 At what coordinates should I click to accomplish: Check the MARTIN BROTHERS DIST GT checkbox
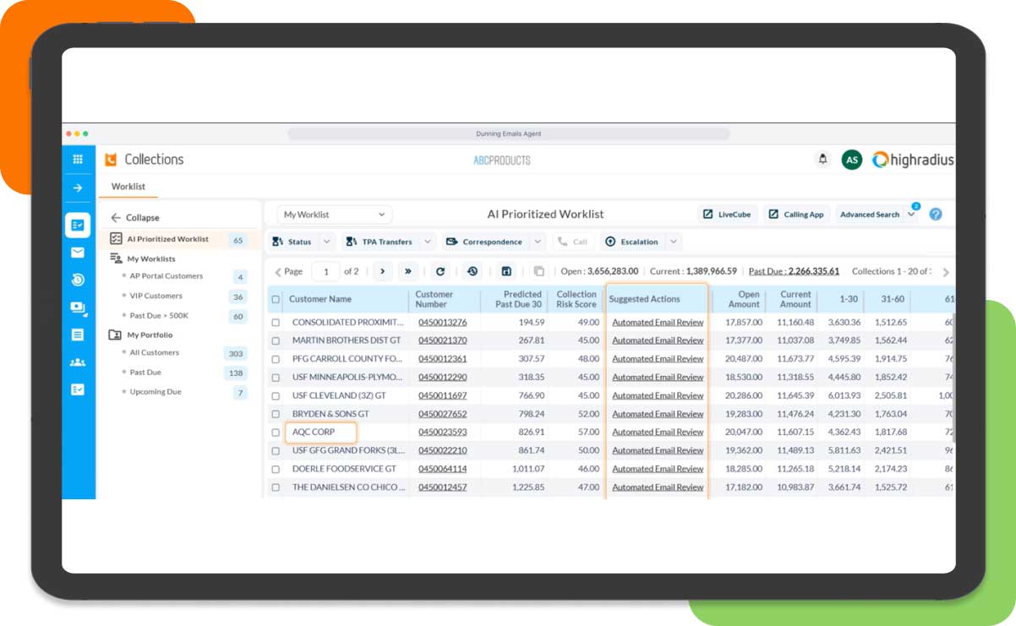pos(276,340)
